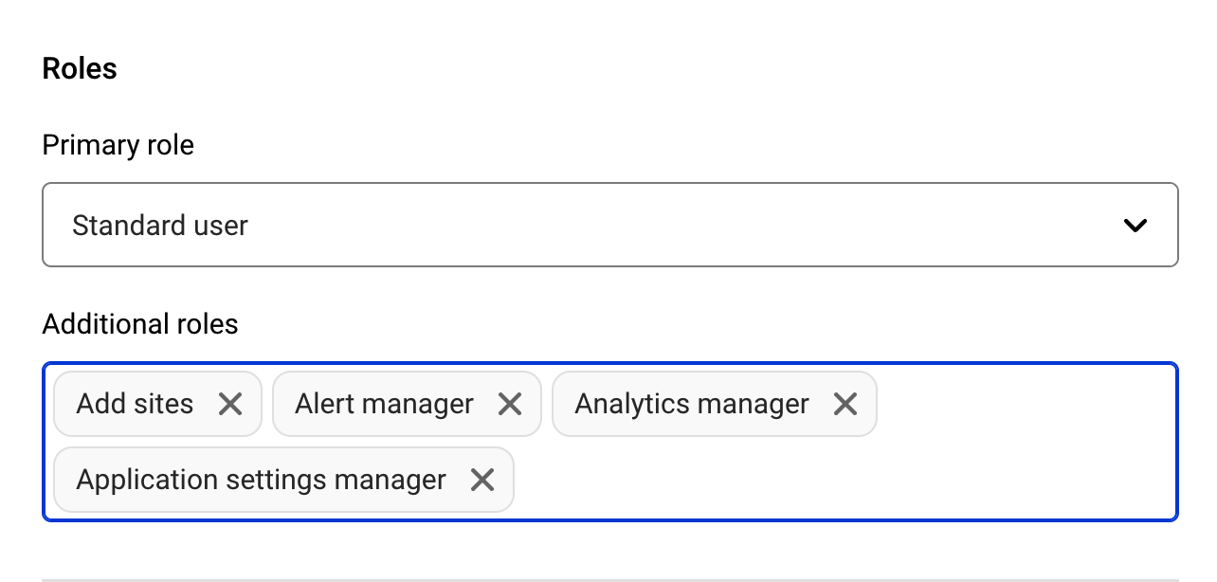Delete the Analytics manager role chip
The image size is (1217, 582).
click(845, 405)
